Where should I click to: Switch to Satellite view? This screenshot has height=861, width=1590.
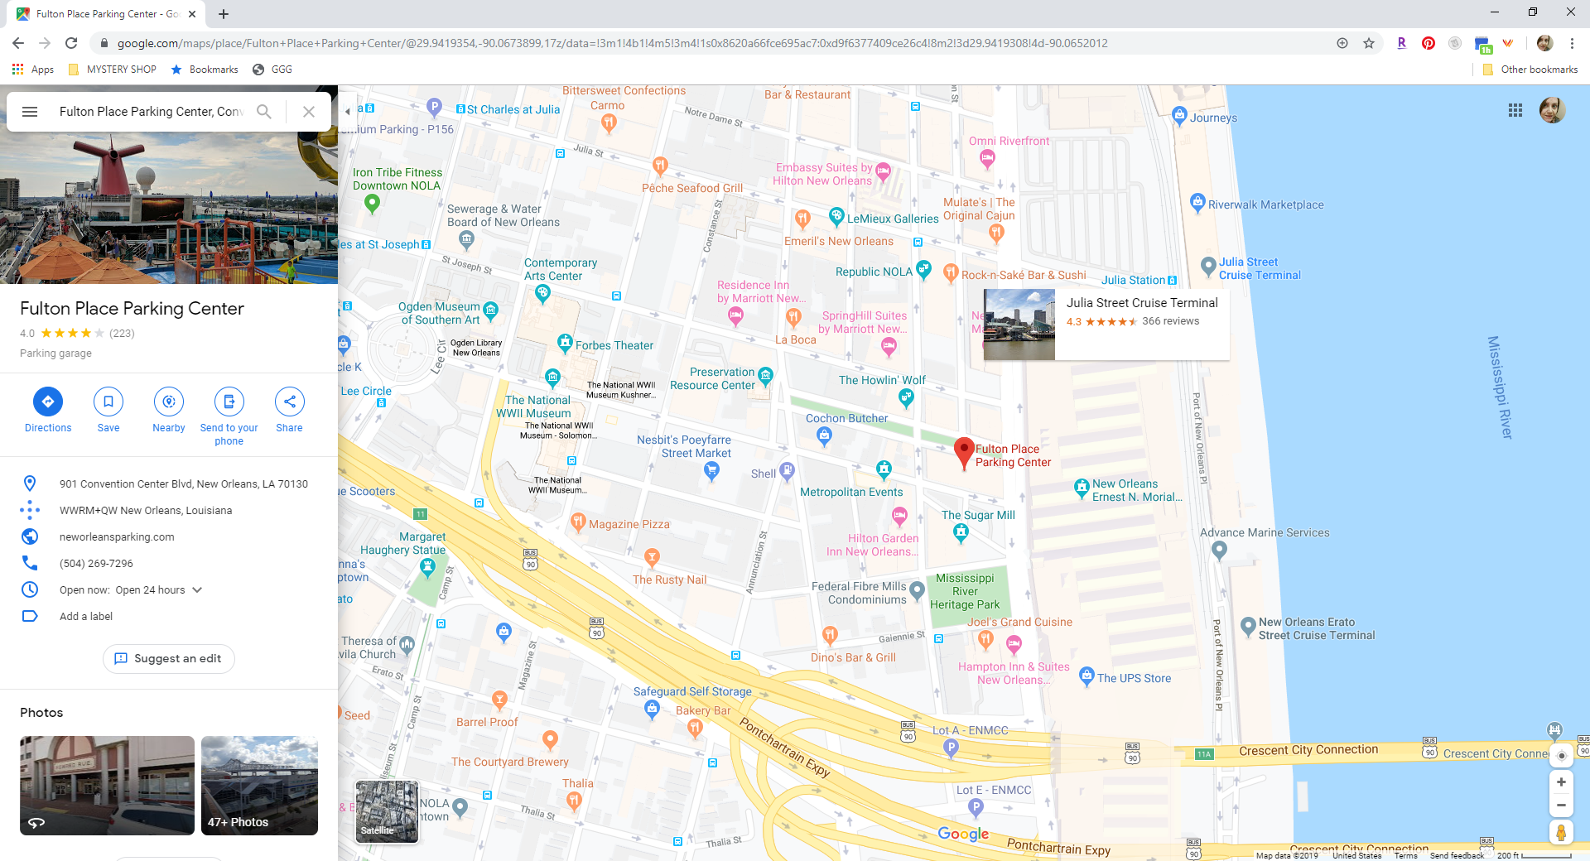click(x=387, y=812)
